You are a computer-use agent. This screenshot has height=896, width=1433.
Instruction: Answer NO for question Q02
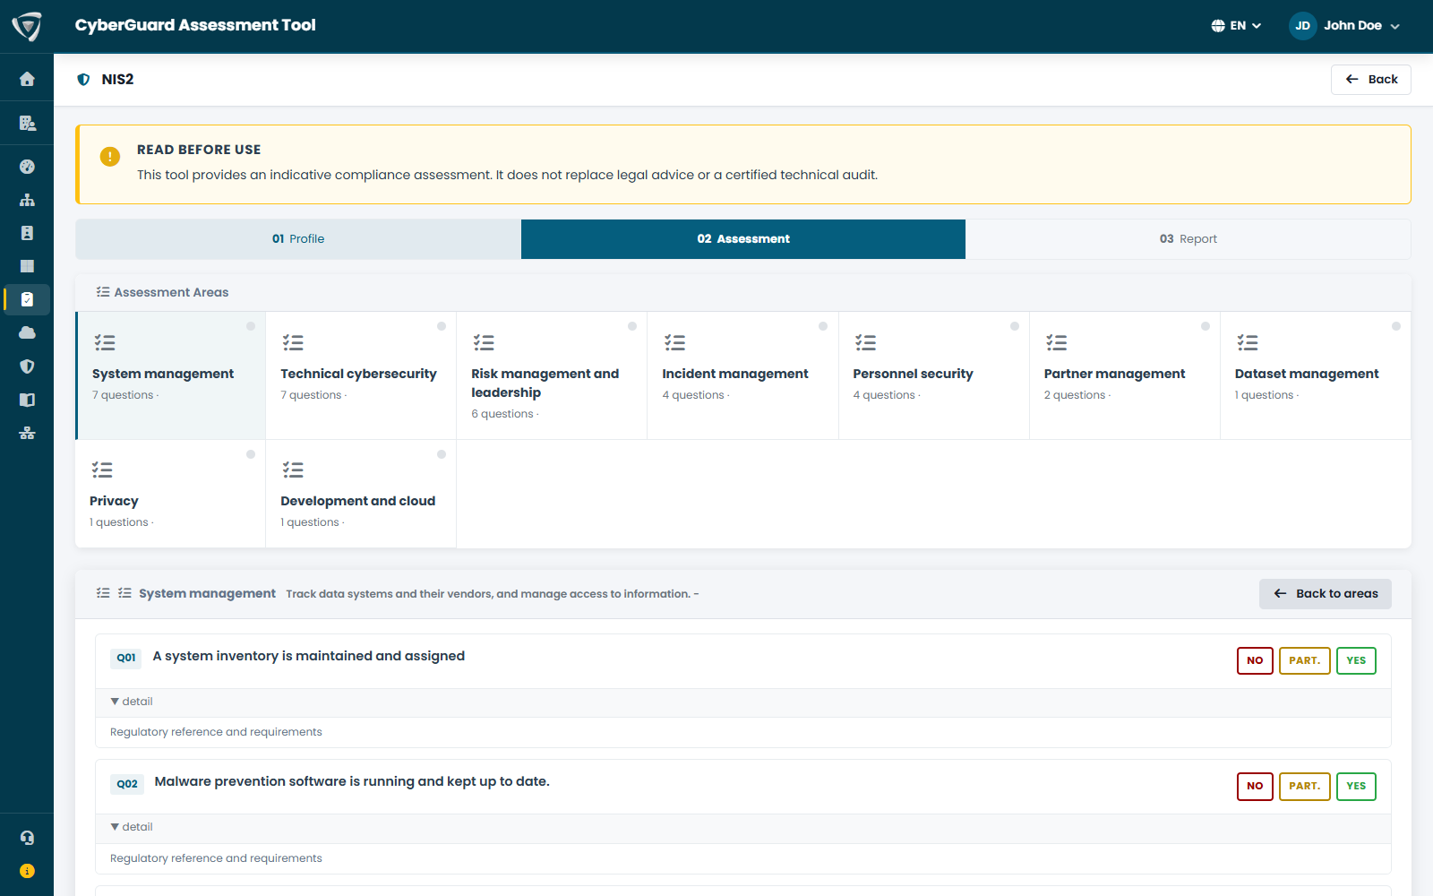coord(1255,786)
